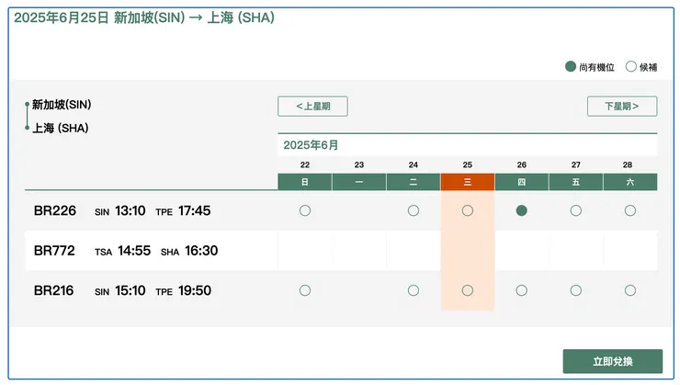Click the 立即兌換 redeem button

pos(613,361)
